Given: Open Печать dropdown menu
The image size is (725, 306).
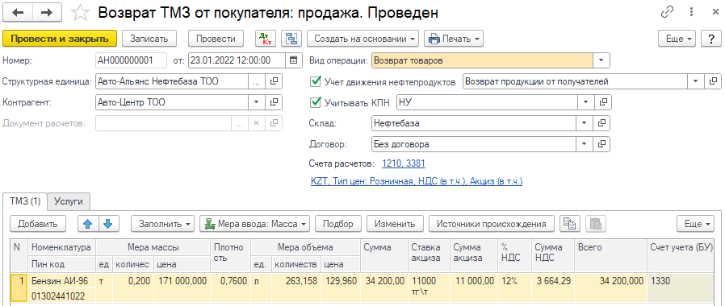Looking at the screenshot, I should pyautogui.click(x=454, y=39).
